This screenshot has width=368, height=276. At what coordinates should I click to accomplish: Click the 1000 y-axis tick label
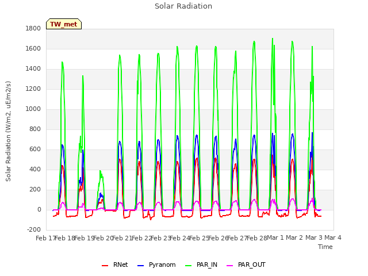tap(33, 109)
